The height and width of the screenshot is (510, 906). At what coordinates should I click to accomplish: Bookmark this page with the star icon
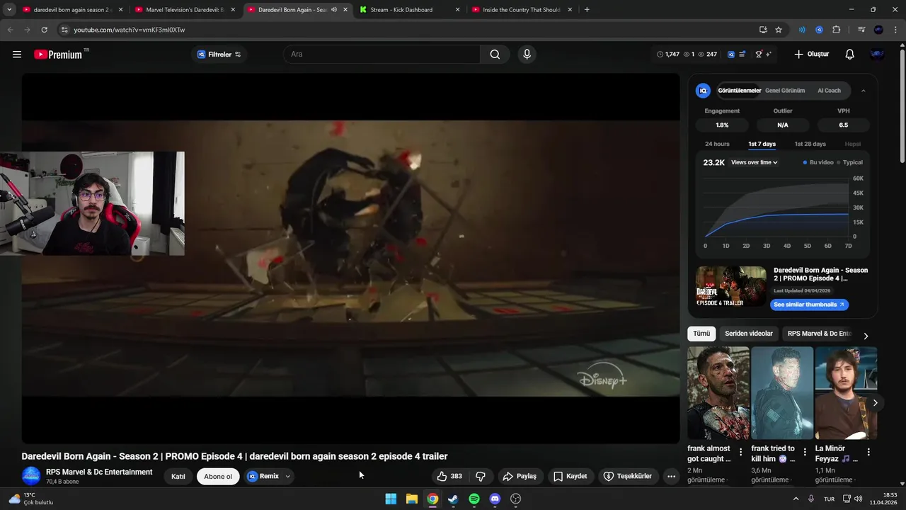click(779, 30)
